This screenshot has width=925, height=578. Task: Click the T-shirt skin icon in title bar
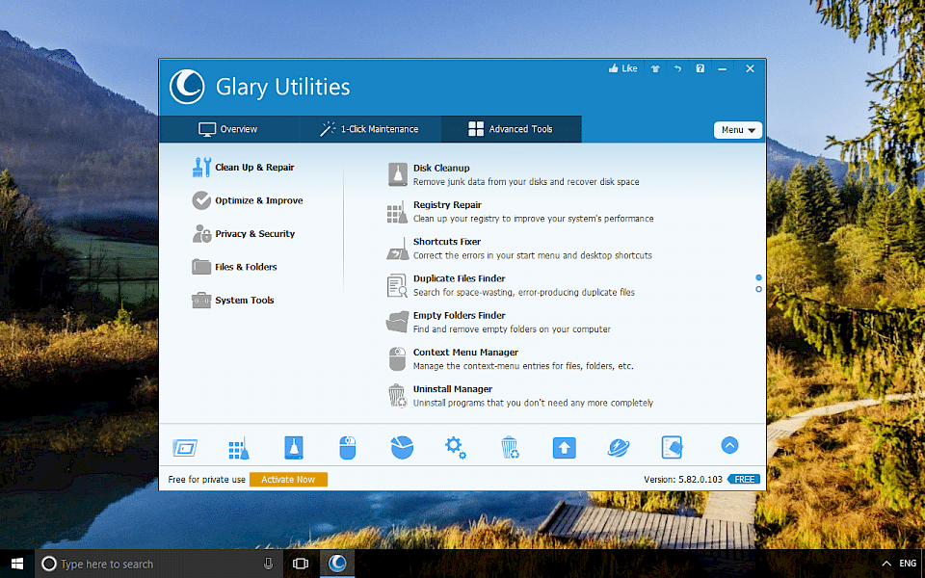(655, 69)
